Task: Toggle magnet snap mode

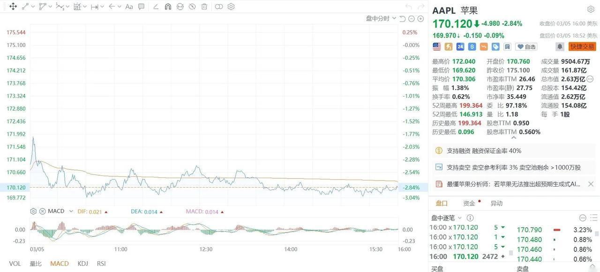Action: (x=168, y=7)
